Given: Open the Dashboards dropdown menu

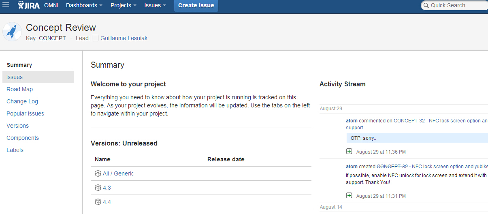Looking at the screenshot, I should tap(84, 5).
